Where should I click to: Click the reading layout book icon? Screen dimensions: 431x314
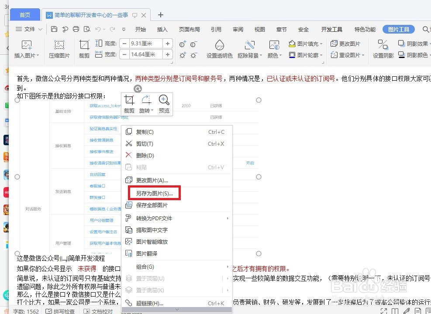[395, 311]
